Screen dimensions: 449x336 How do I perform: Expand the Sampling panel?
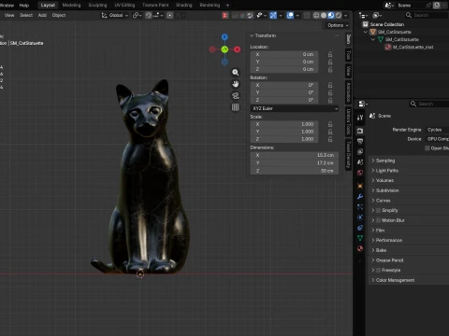[x=409, y=161]
